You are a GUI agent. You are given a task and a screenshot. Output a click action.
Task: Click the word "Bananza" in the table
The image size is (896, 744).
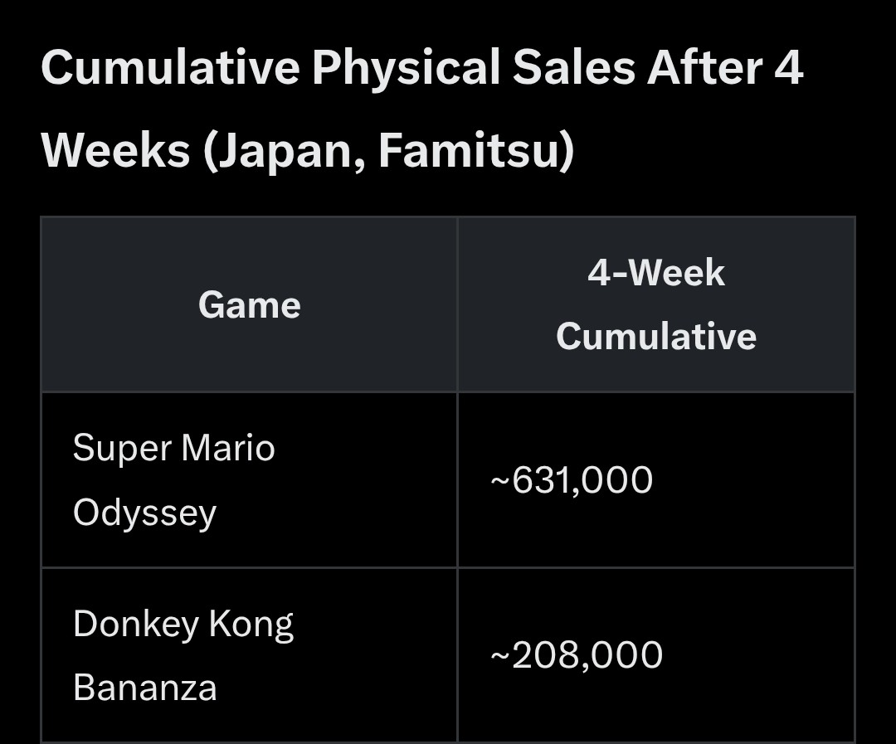[x=144, y=688]
